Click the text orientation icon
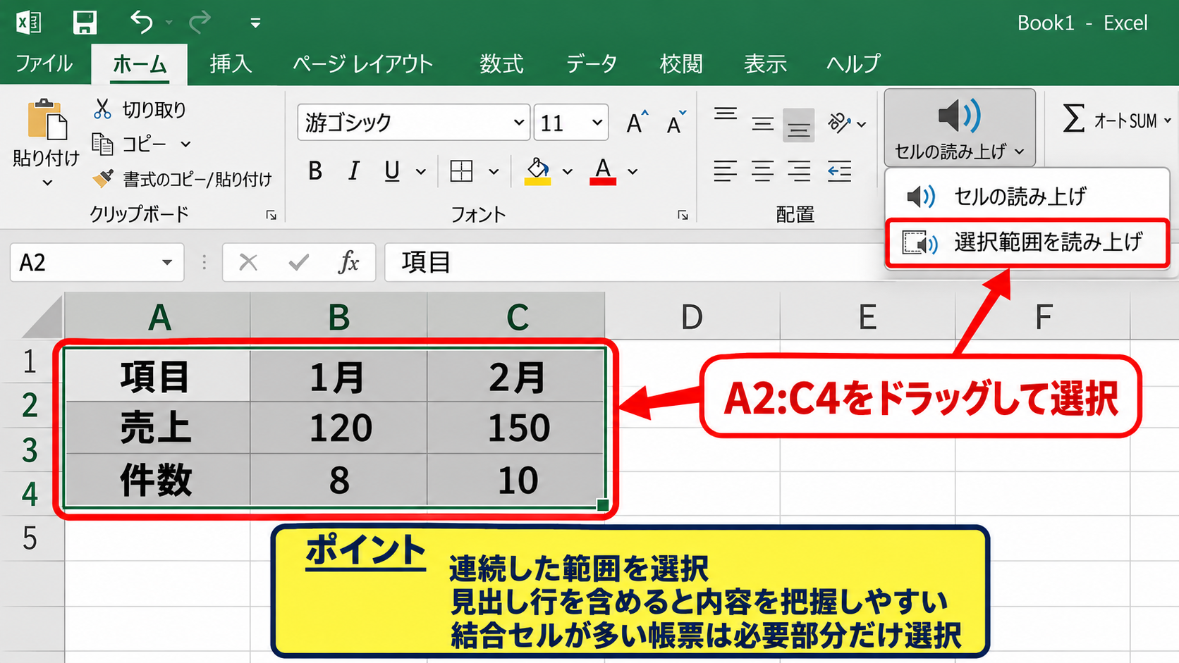The height and width of the screenshot is (663, 1179). click(x=839, y=123)
